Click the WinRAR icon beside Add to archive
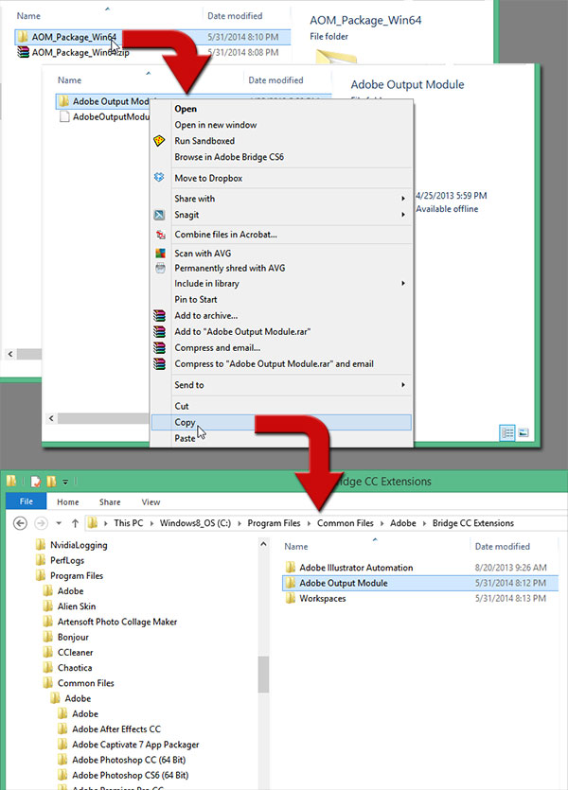Viewport: 568px width, 790px height. click(x=159, y=316)
